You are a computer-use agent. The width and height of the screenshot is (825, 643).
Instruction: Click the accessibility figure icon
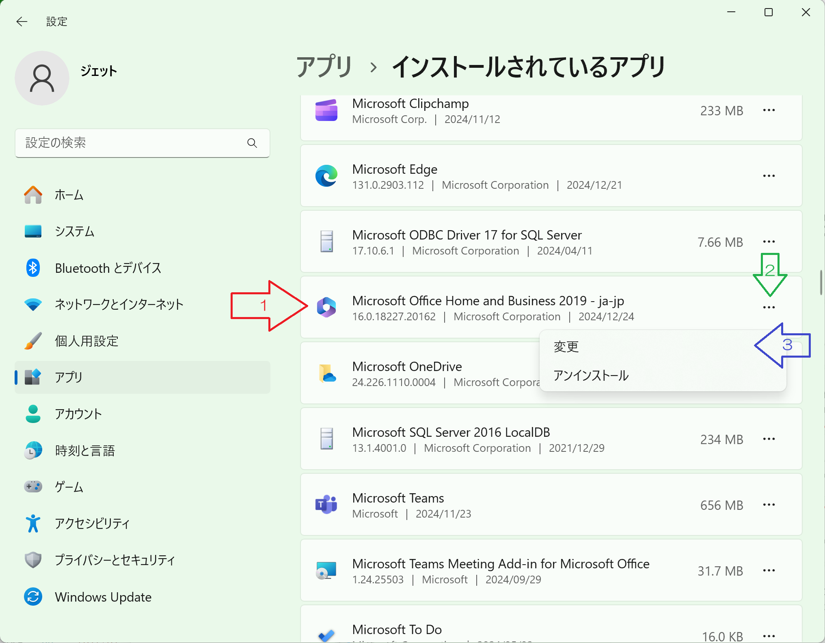tap(33, 523)
